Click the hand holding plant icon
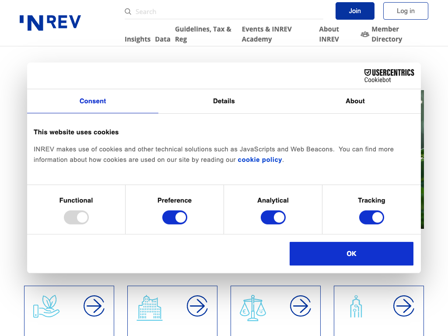448x336 pixels. 46,306
